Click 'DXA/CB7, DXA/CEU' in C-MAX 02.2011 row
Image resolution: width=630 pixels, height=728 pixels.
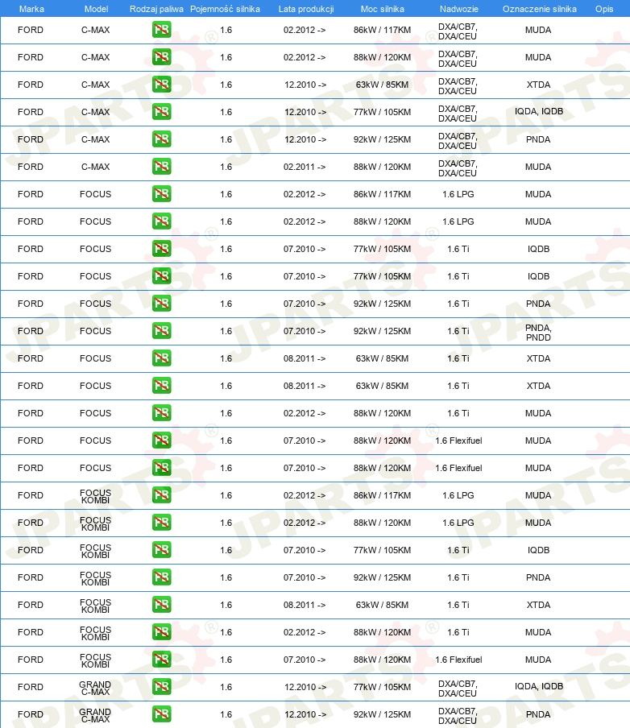click(x=458, y=168)
